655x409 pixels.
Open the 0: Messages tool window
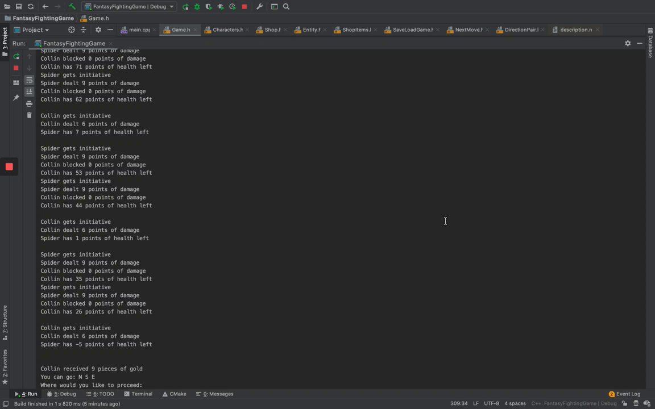coord(215,394)
